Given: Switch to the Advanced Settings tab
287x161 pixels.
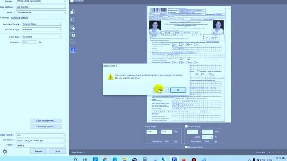Looking at the screenshot, I should (19, 18).
